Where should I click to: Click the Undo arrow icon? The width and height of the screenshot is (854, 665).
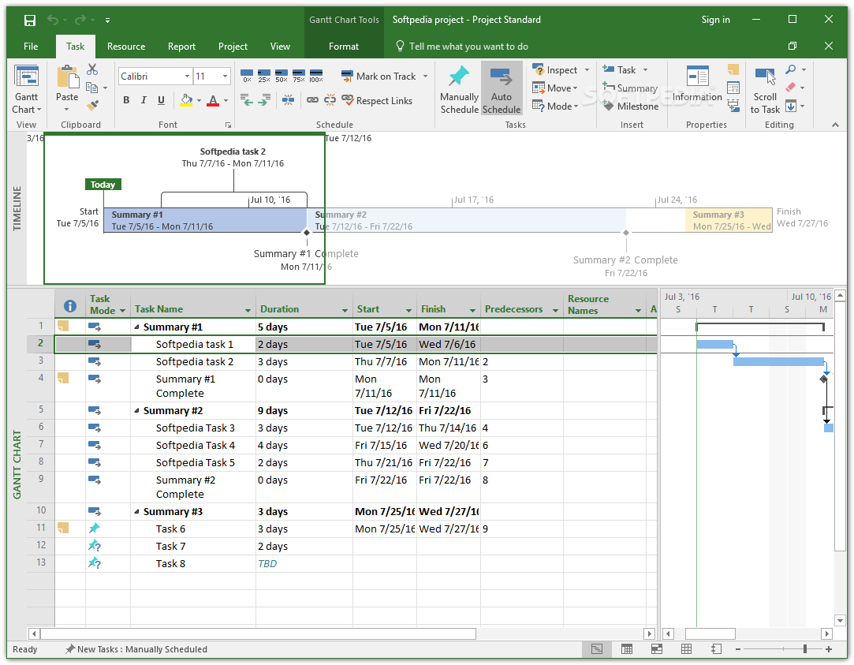tap(53, 21)
